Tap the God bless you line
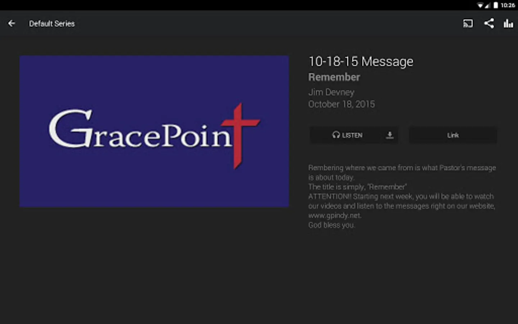This screenshot has width=518, height=324. point(331,225)
